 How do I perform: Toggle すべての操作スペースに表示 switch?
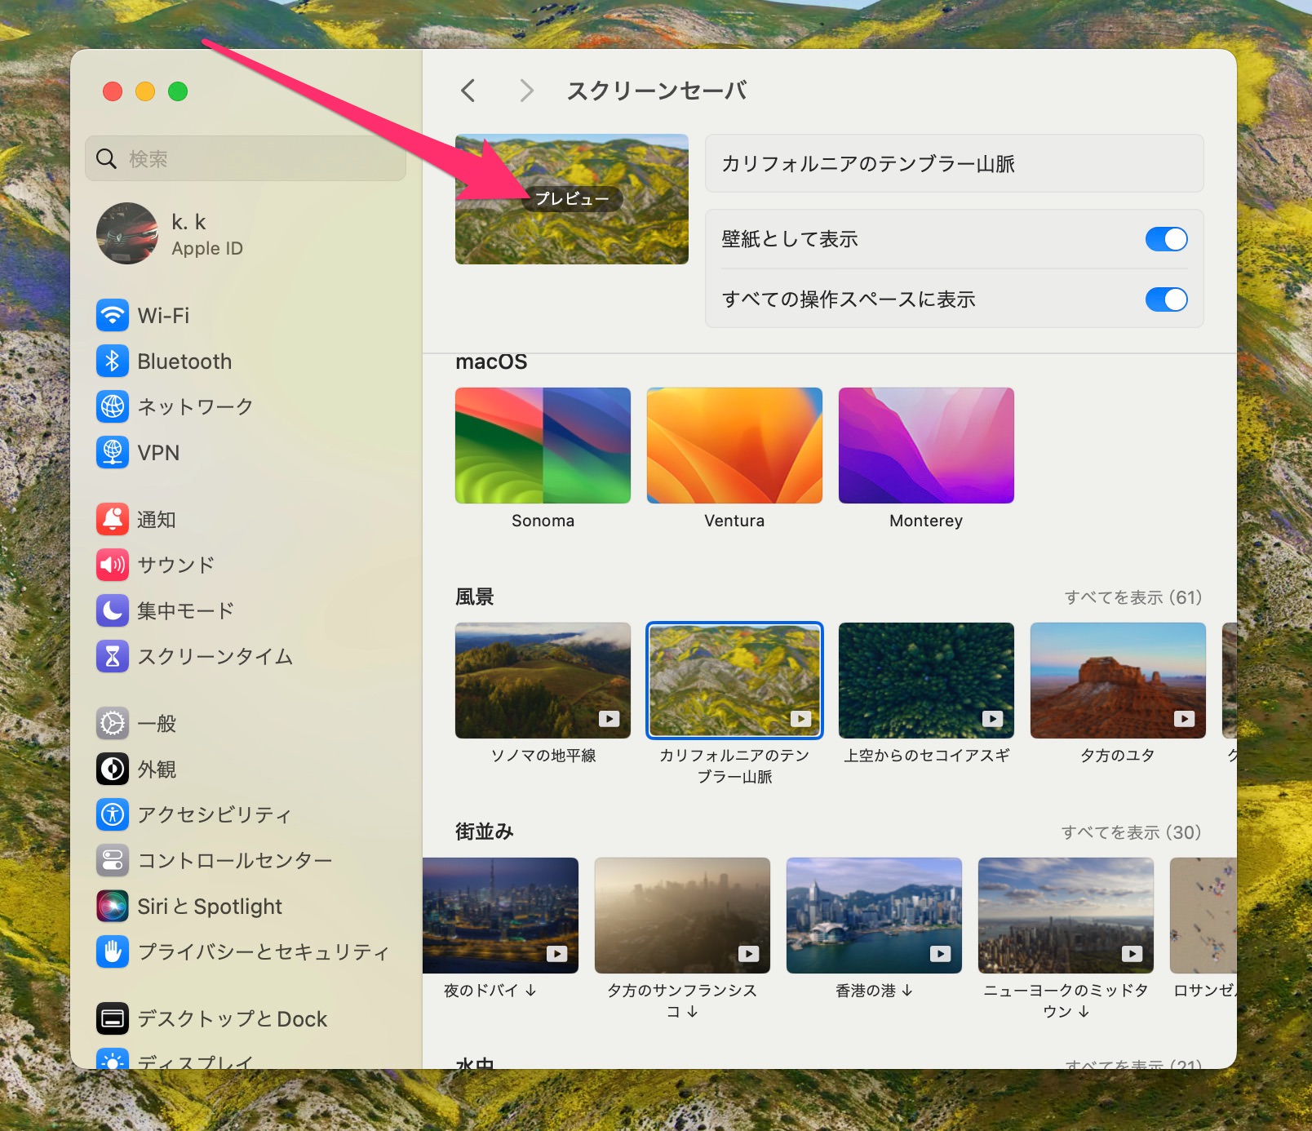click(1166, 299)
